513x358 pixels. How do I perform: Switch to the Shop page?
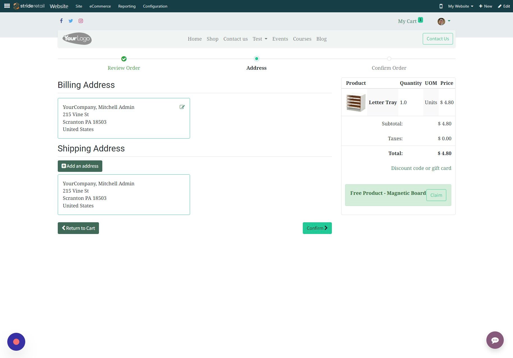point(212,39)
